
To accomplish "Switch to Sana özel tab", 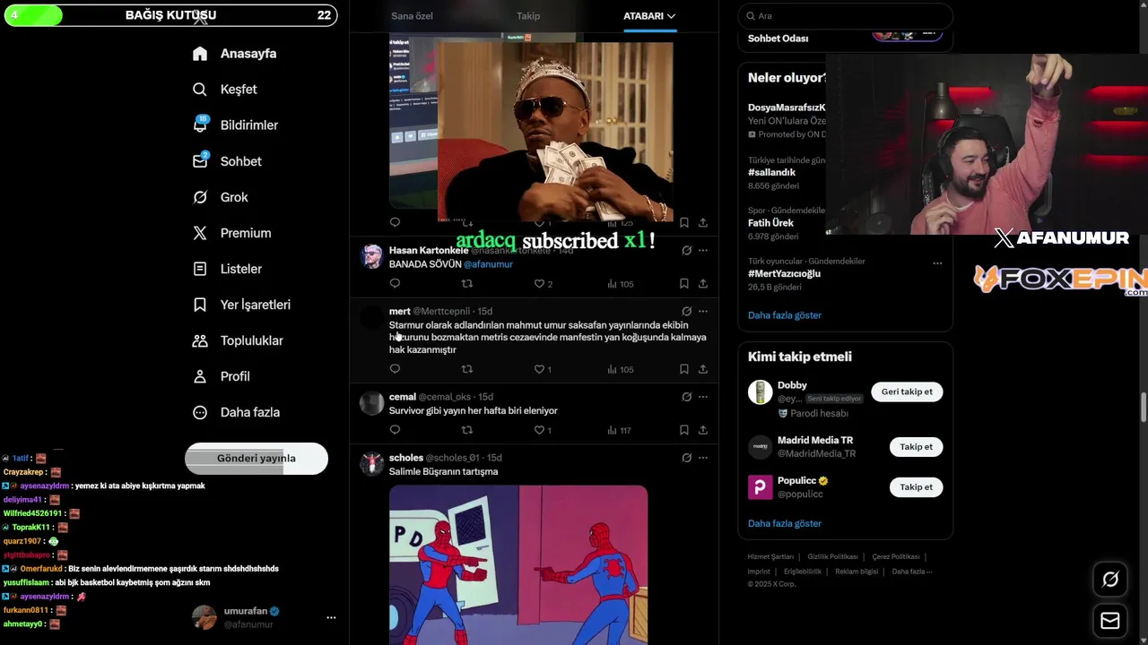I will pyautogui.click(x=412, y=16).
